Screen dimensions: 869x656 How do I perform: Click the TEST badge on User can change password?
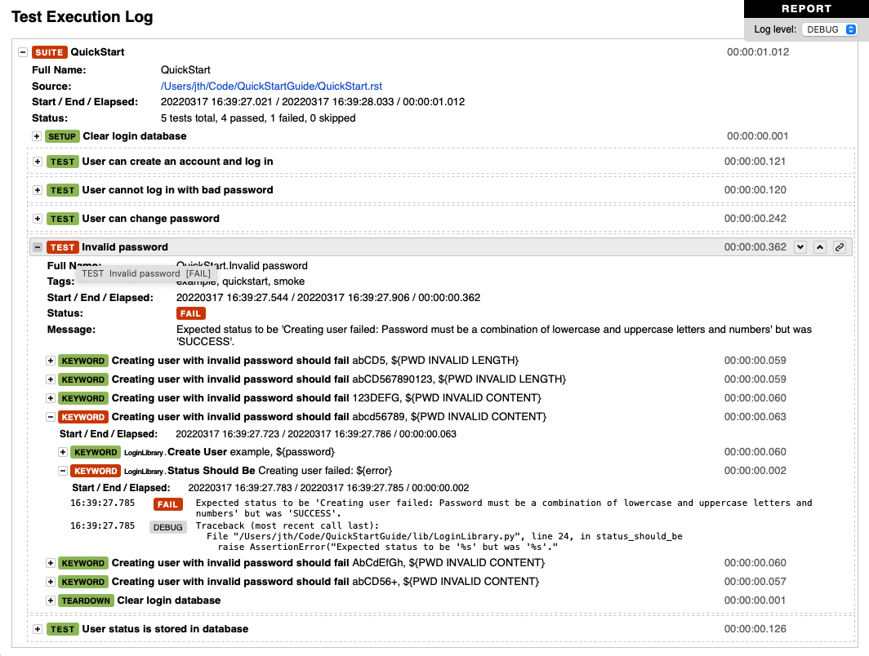62,219
